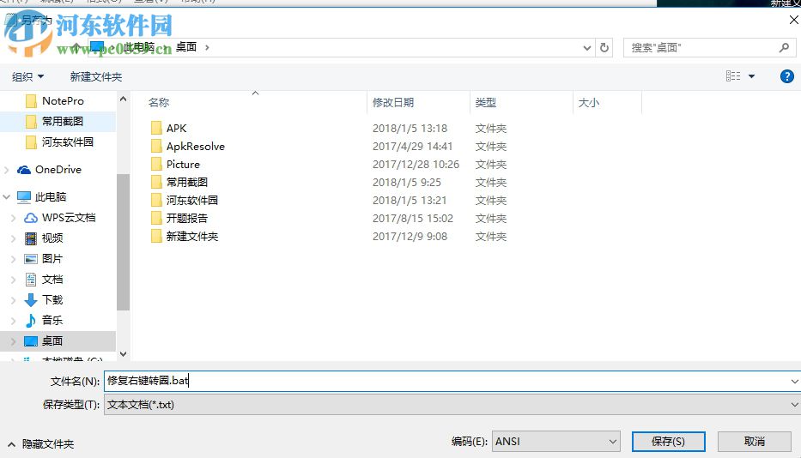The width and height of the screenshot is (801, 458).
Task: Close the Save As dialog
Action: tap(793, 20)
